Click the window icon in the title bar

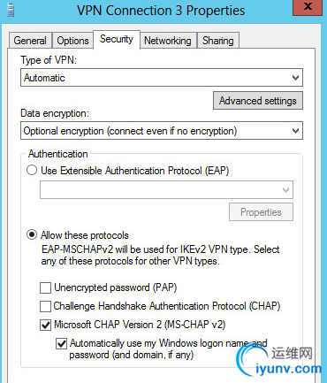click(x=11, y=10)
